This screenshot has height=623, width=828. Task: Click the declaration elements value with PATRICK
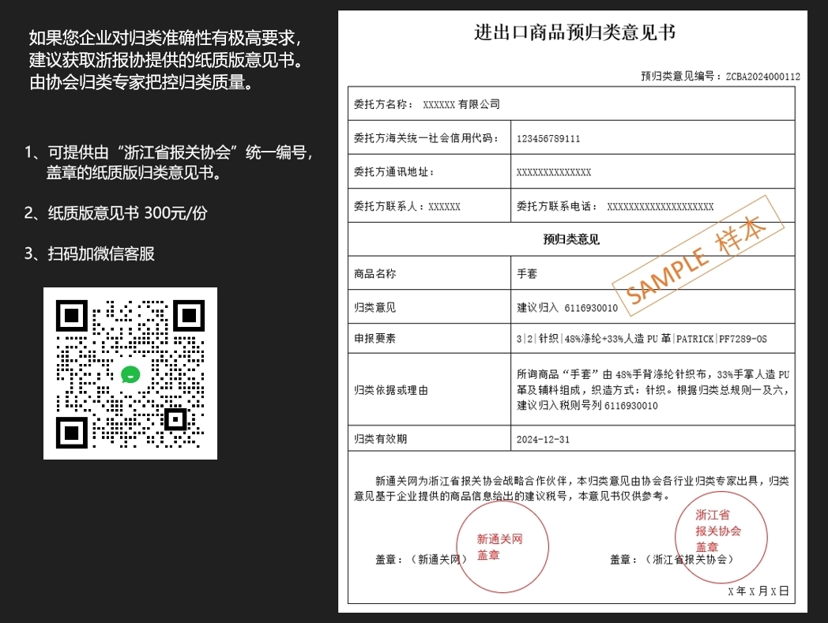coord(642,339)
